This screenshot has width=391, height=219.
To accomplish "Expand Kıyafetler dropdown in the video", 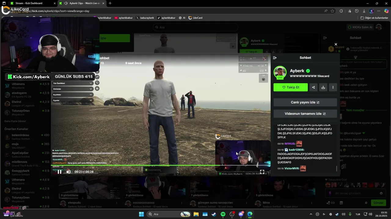I will [x=73, y=95].
